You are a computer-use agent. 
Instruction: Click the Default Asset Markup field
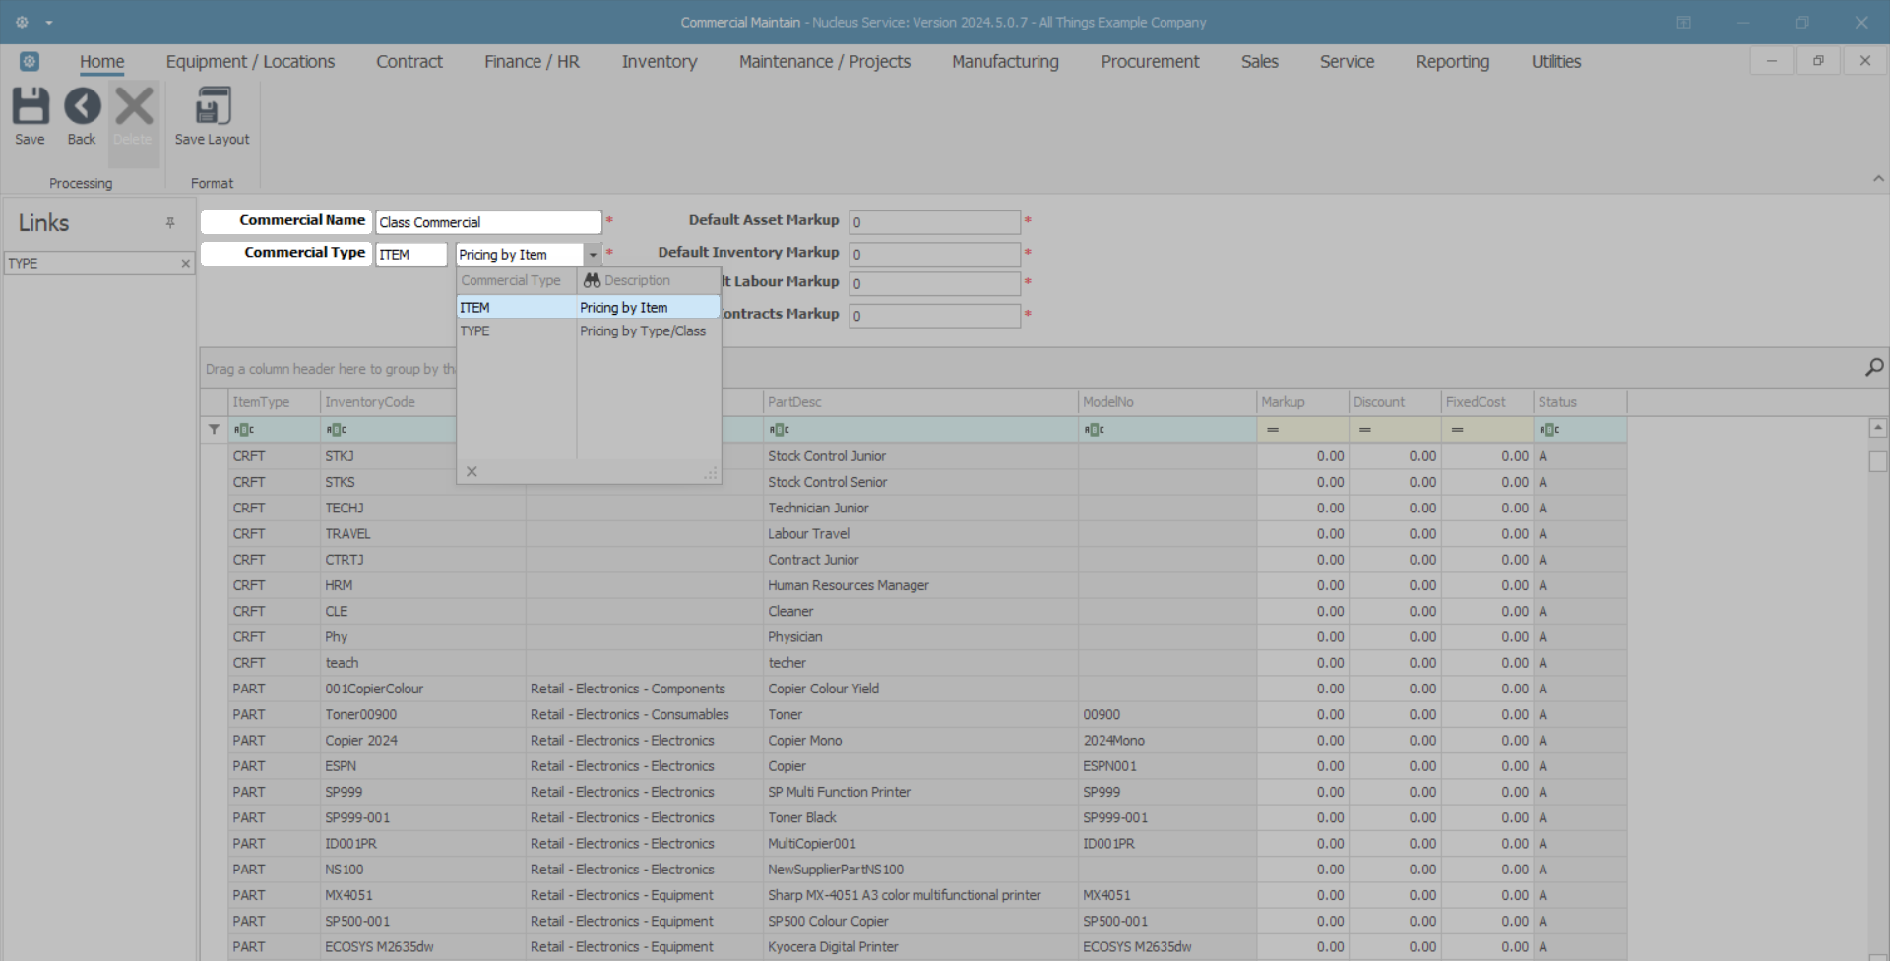pos(933,222)
